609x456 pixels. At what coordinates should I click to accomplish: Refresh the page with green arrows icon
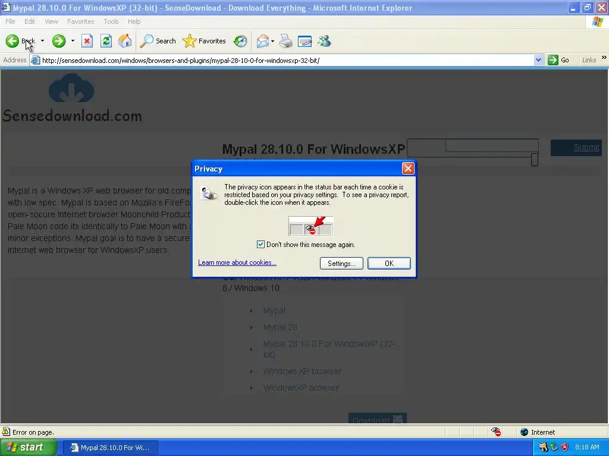(106, 41)
